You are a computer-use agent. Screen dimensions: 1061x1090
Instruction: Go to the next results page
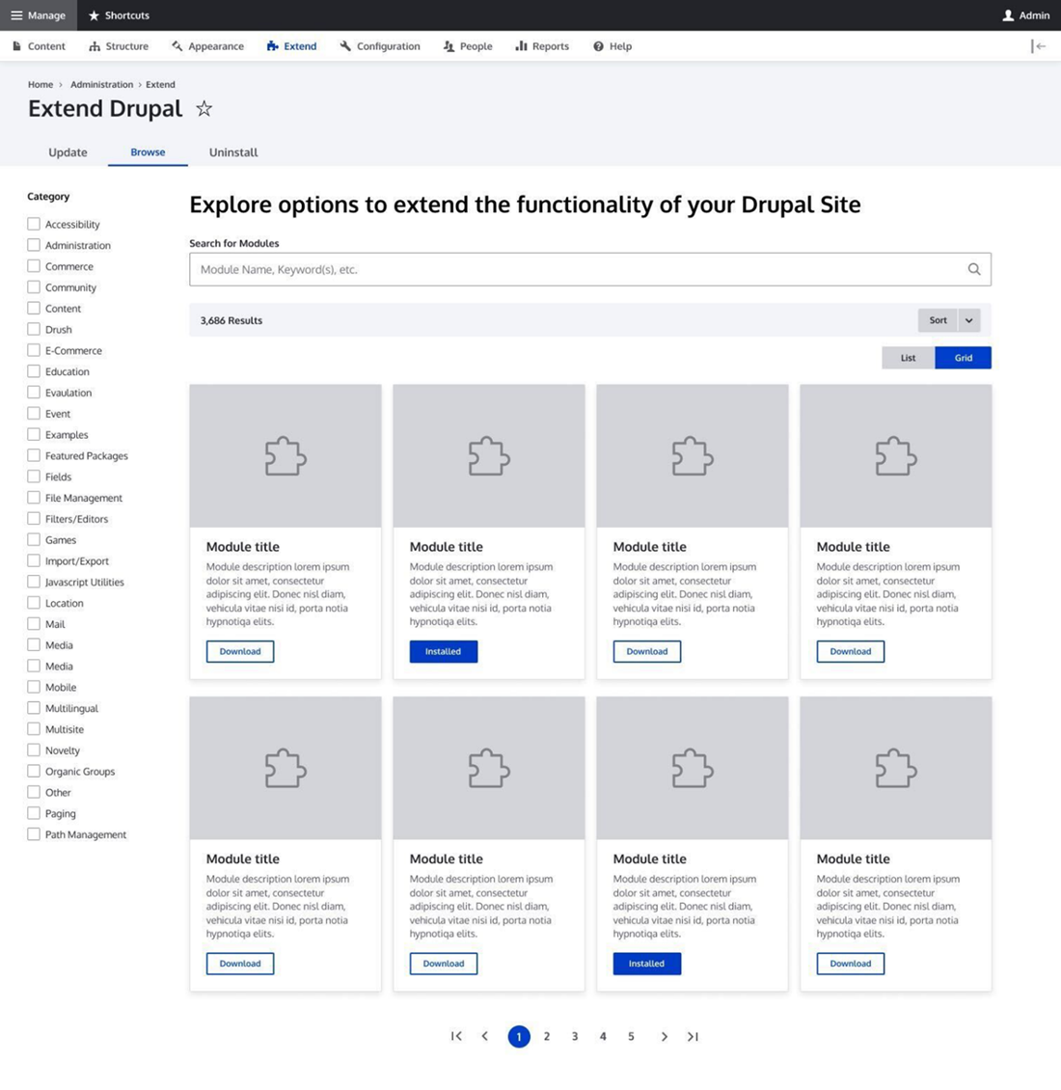[x=664, y=1037]
